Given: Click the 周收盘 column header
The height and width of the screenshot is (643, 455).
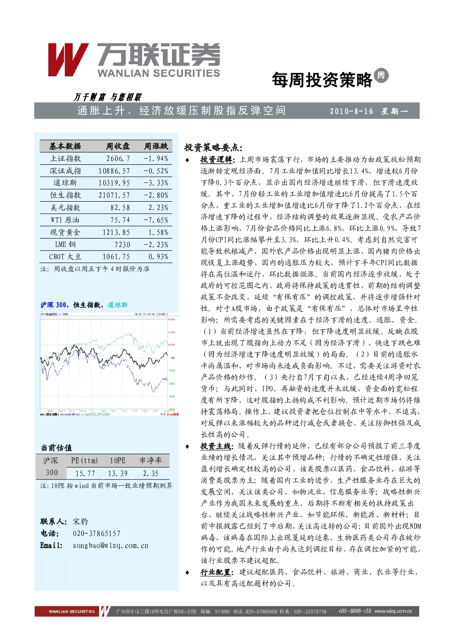Looking at the screenshot, I should coord(118,146).
